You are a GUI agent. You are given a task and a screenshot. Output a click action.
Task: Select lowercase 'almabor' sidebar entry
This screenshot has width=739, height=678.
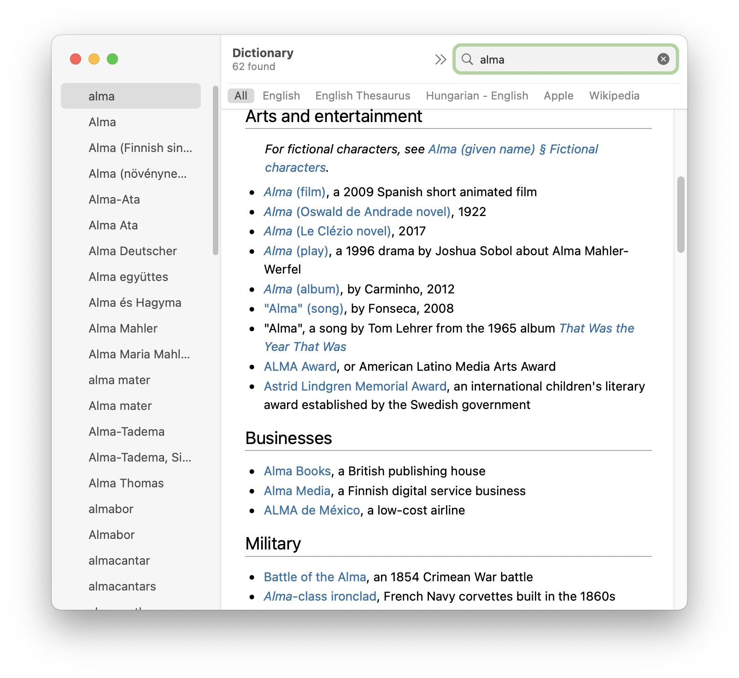pyautogui.click(x=131, y=509)
